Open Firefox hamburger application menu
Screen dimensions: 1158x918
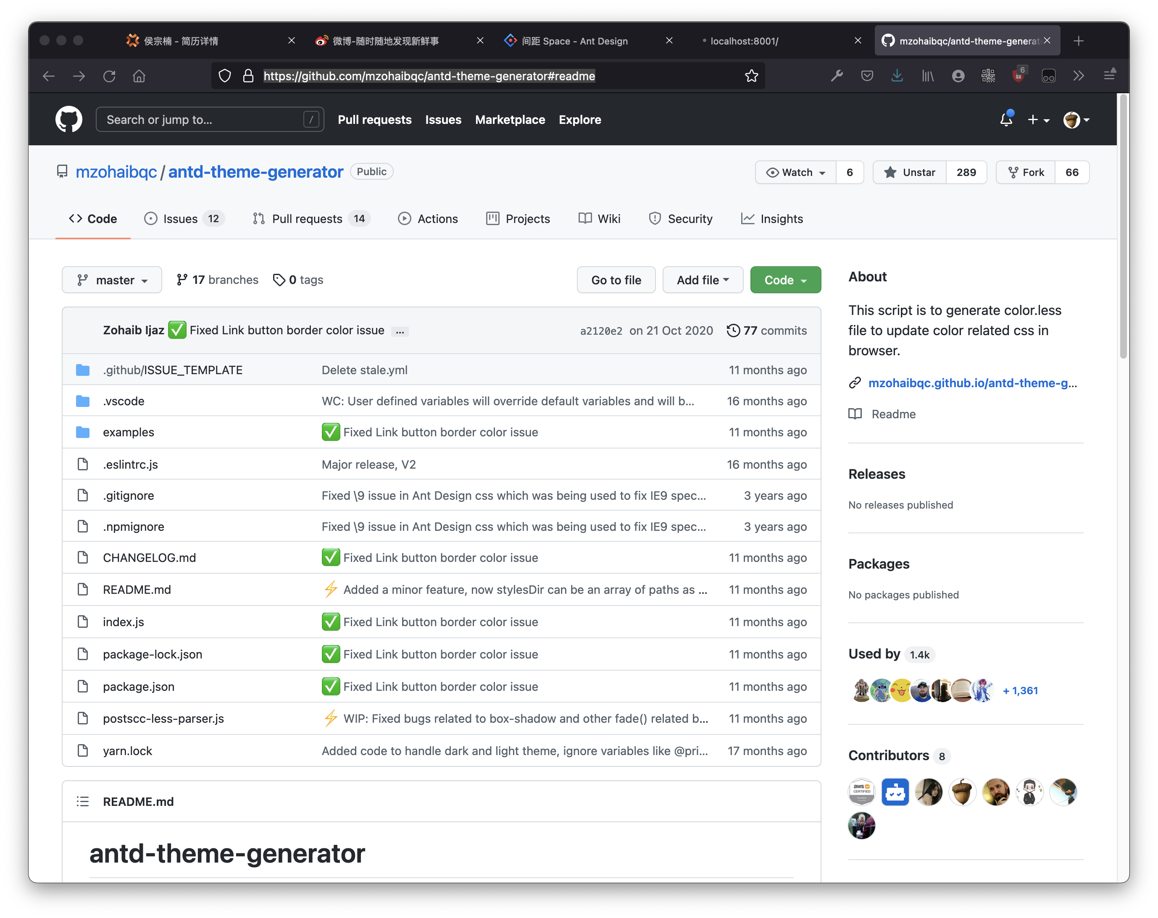1110,76
